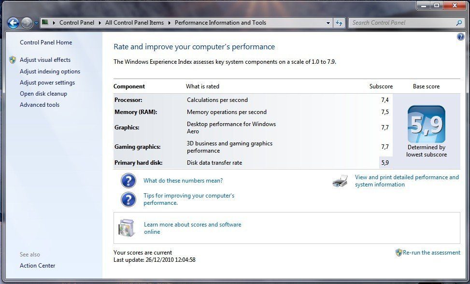This screenshot has height=284, width=470.
Task: Select the Control Panel breadcrumb
Action: coord(77,23)
